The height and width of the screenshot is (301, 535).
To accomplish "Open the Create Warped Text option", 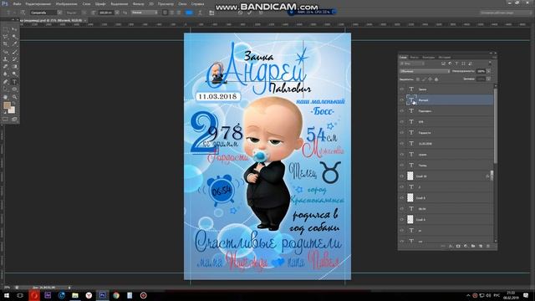I will 200,13.
